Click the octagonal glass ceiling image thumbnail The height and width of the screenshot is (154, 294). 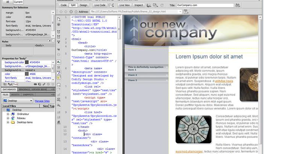click(194, 129)
